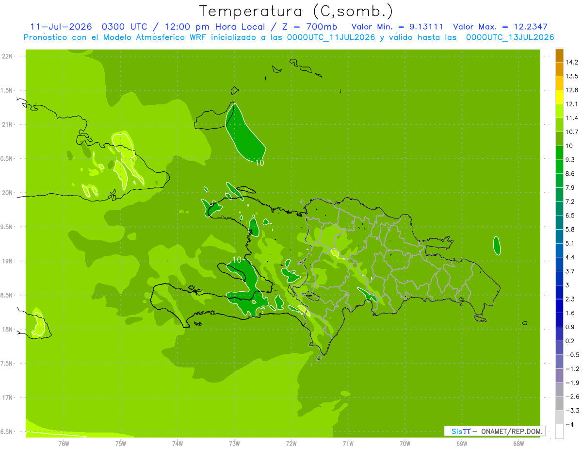582x450 pixels.
Task: Click the '19N' latitude axis label
Action: (7, 261)
